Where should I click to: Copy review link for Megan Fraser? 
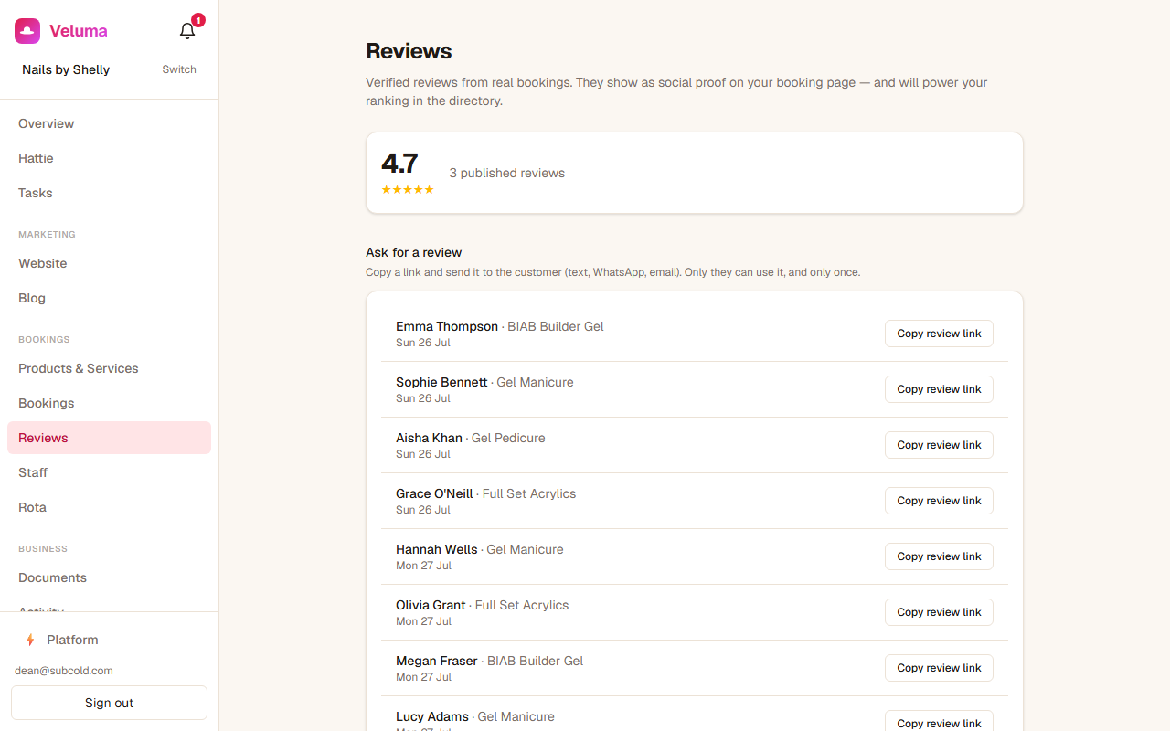(x=939, y=668)
